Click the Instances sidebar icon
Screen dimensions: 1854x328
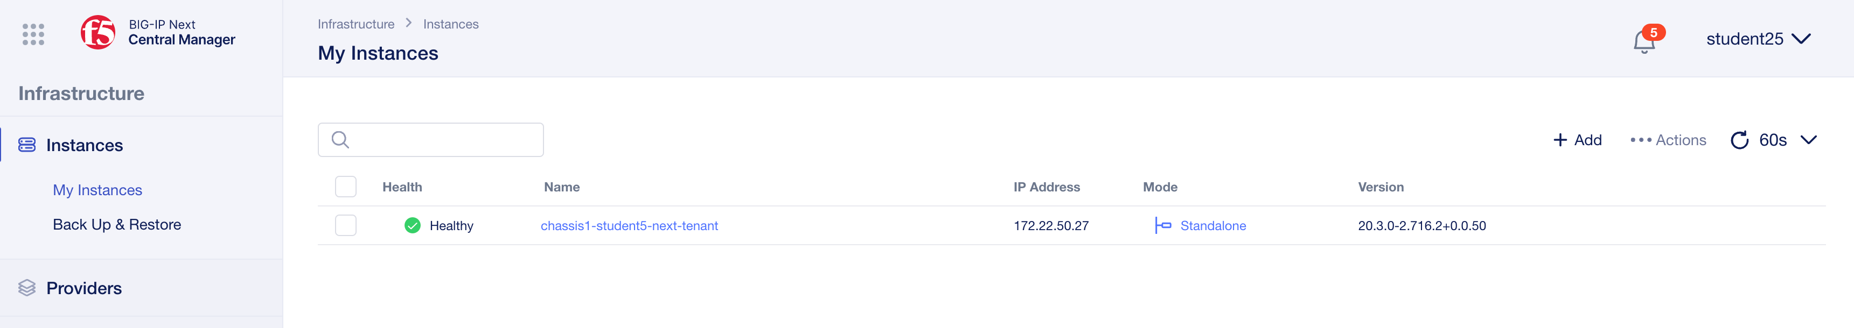26,145
